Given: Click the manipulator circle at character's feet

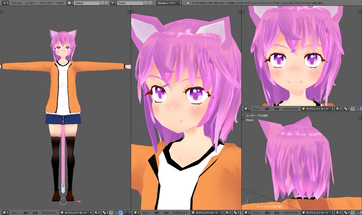Looking at the screenshot, I should (63, 202).
